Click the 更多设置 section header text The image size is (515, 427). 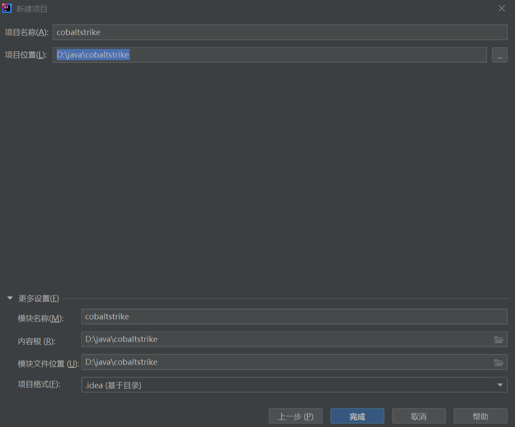tap(38, 298)
